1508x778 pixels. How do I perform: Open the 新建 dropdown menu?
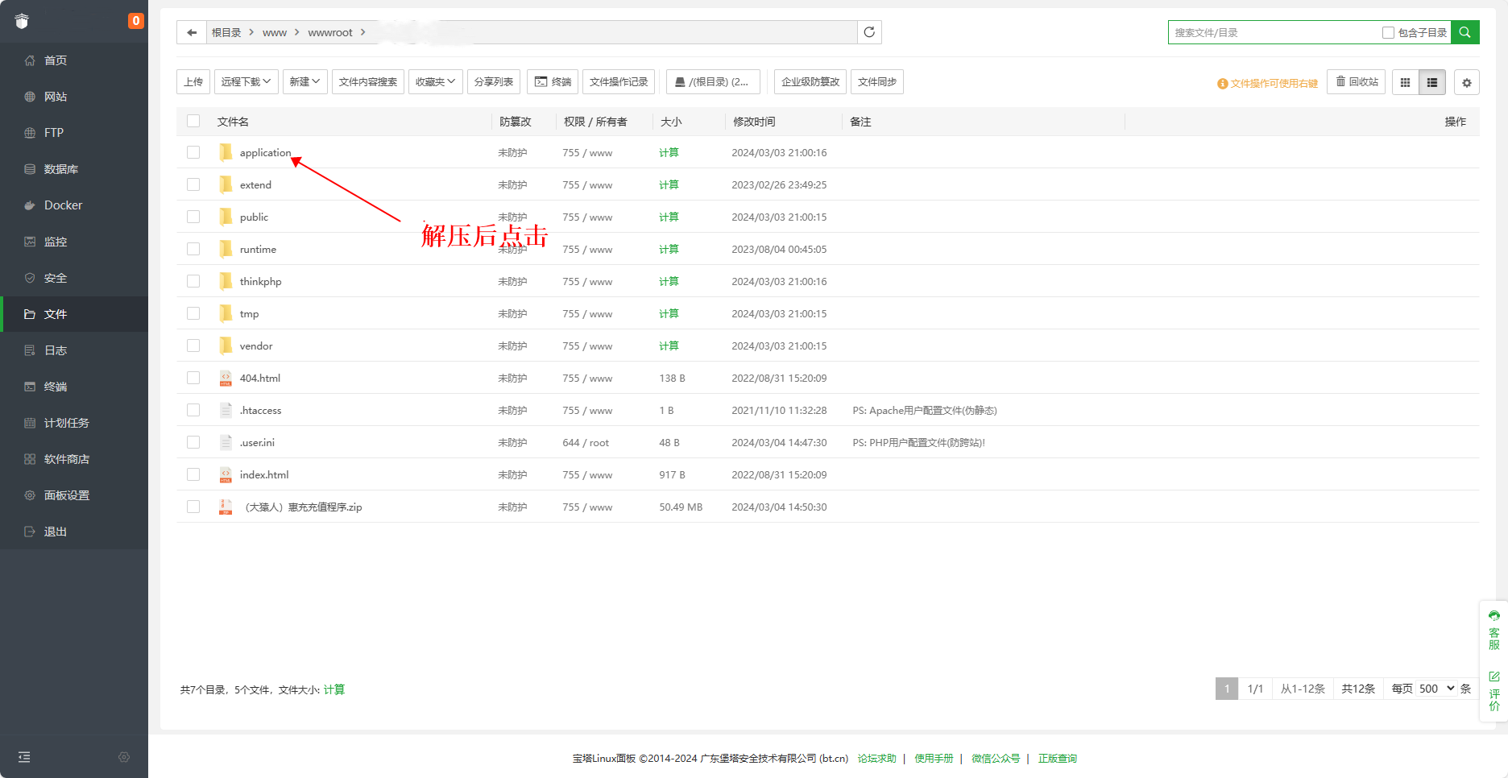point(304,82)
